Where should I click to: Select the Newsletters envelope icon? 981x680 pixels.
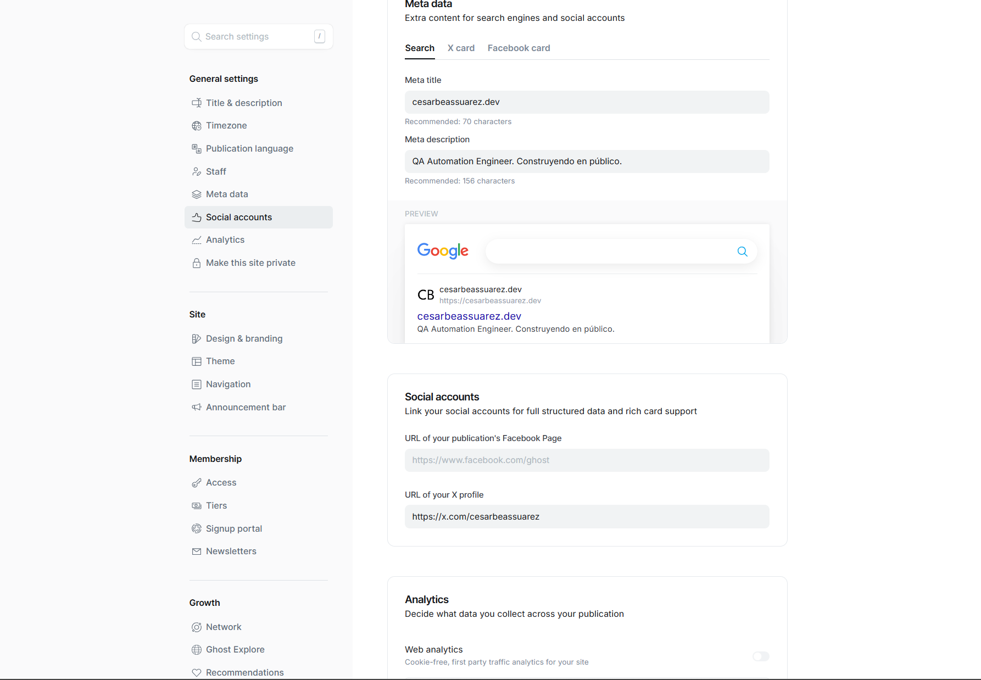pos(197,551)
